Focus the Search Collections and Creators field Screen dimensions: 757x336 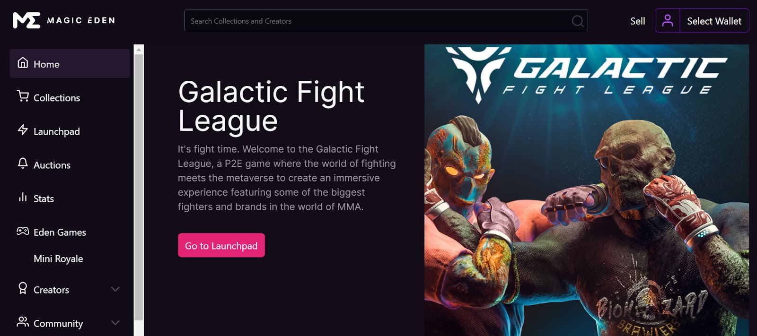click(386, 21)
